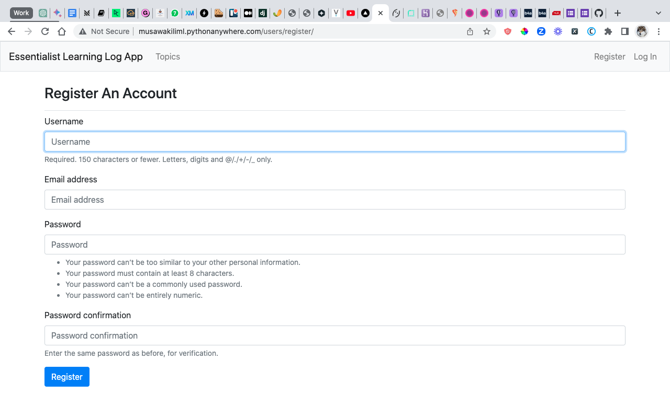This screenshot has height=418, width=670.
Task: Open the GitHub tab
Action: 598,13
